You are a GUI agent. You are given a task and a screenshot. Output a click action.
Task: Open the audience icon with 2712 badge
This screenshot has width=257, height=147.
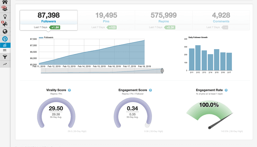[x=5, y=9]
